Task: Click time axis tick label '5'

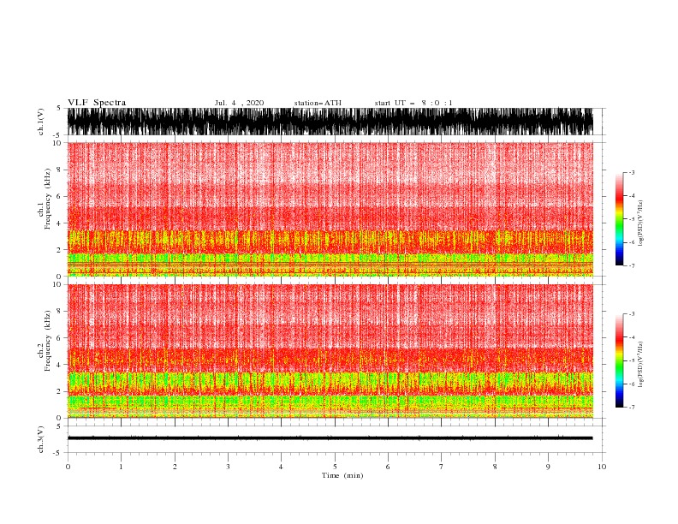Action: pyautogui.click(x=335, y=467)
